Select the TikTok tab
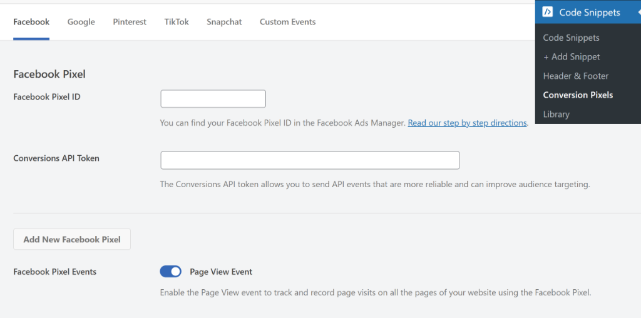The width and height of the screenshot is (641, 318). tap(177, 22)
